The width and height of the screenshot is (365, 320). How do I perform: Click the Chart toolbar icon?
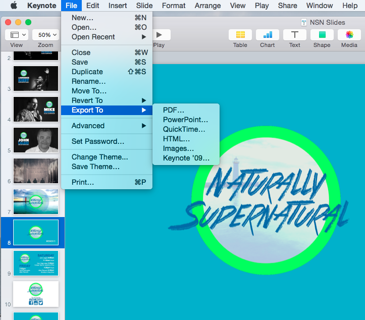(x=267, y=35)
